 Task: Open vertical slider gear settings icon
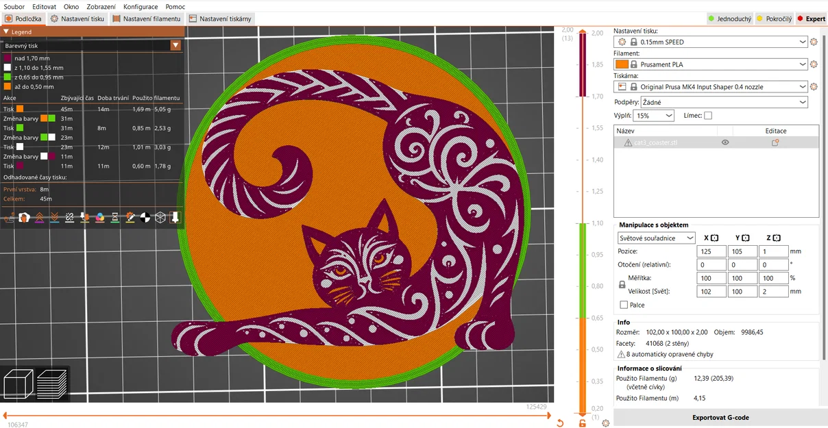(605, 423)
